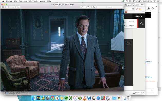Dismiss the dark panel with the X
The height and width of the screenshot is (101, 162).
coord(128,44)
